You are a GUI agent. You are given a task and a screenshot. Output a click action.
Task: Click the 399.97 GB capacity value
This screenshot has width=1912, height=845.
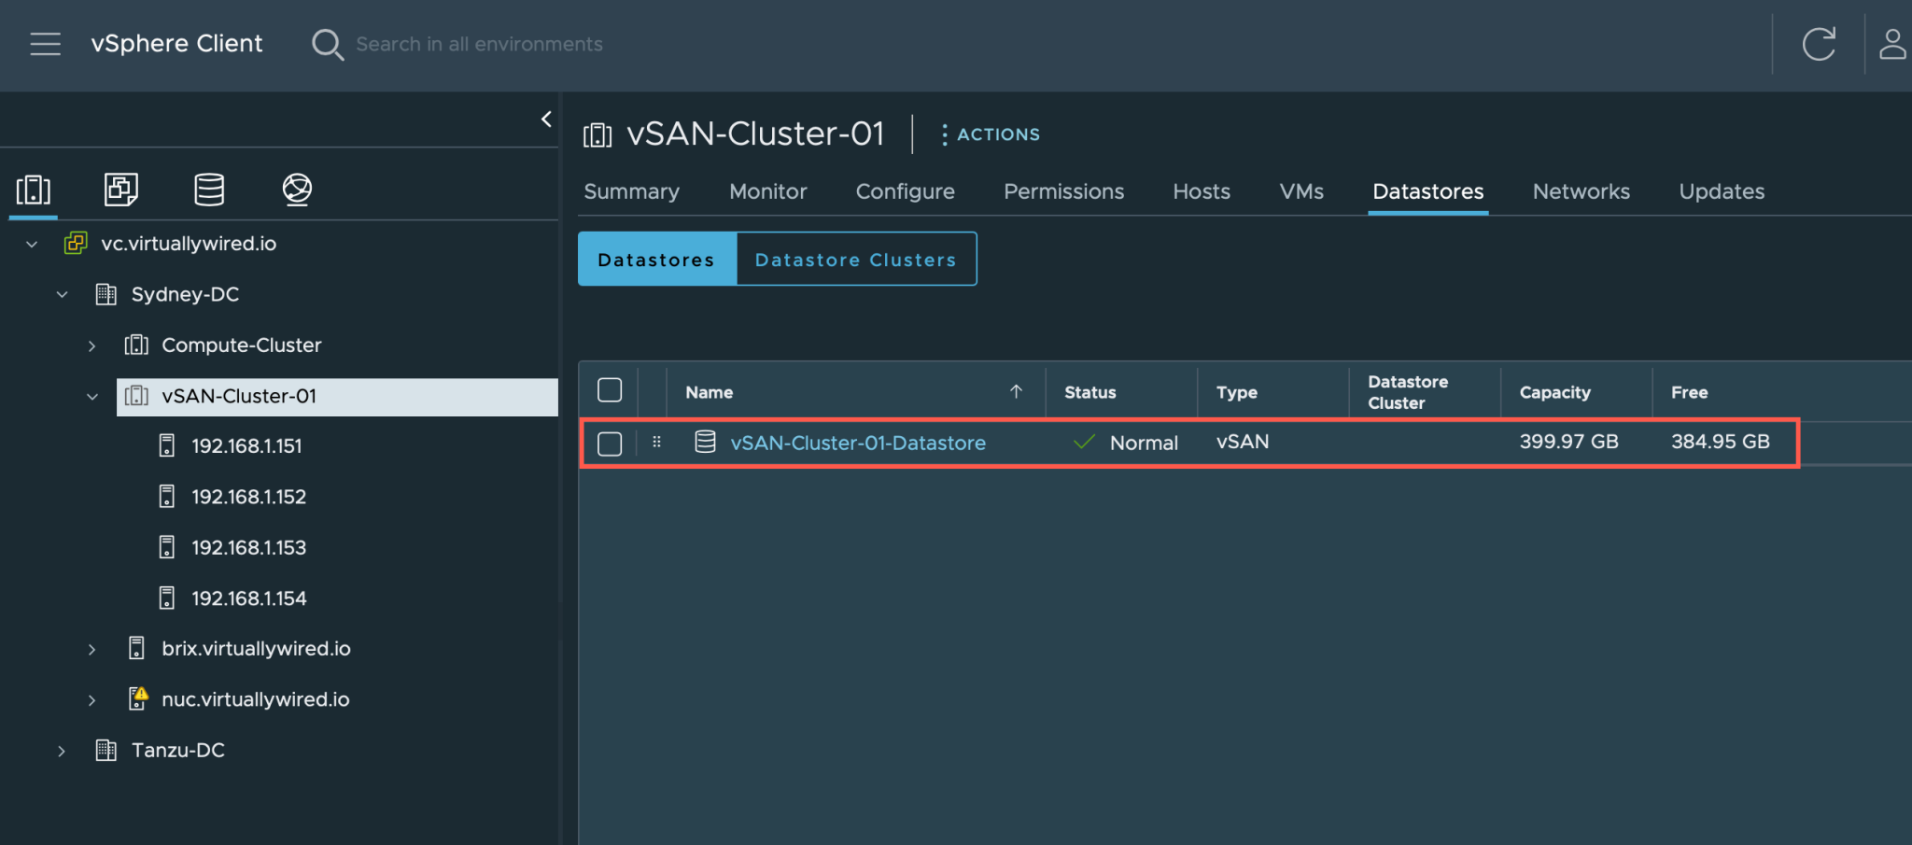click(1568, 442)
